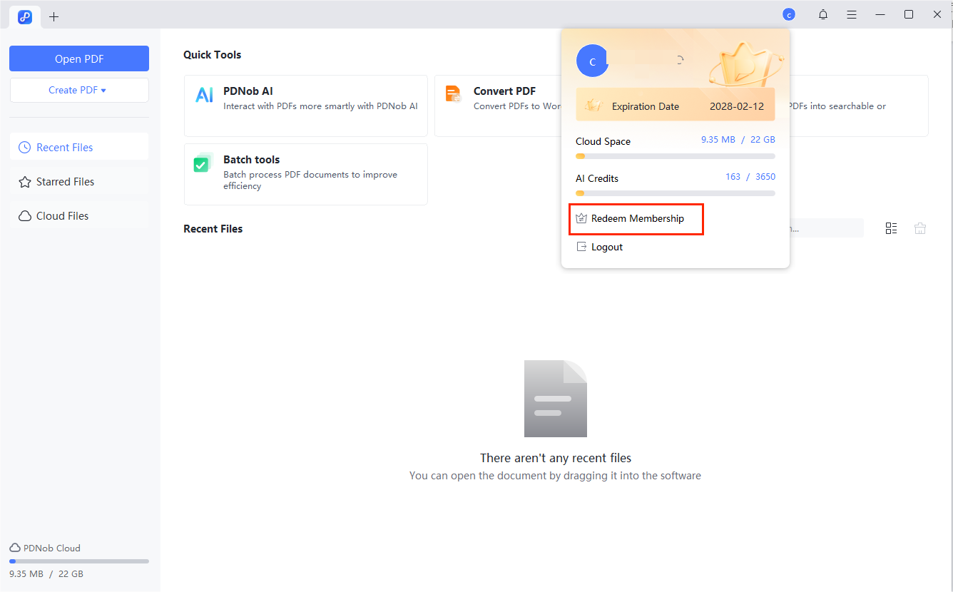Select Starred Files in sidebar

[x=79, y=181]
